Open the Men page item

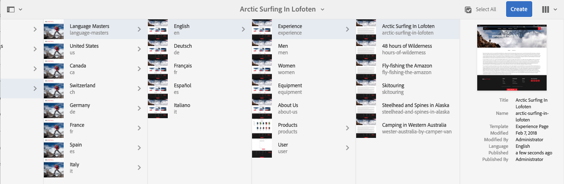pos(283,49)
